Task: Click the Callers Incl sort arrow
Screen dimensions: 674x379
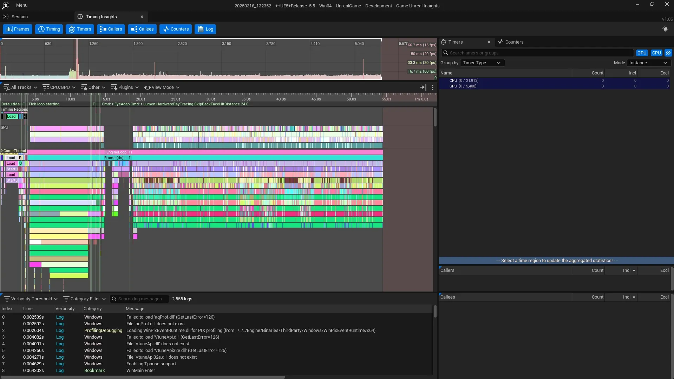Action: (634, 271)
